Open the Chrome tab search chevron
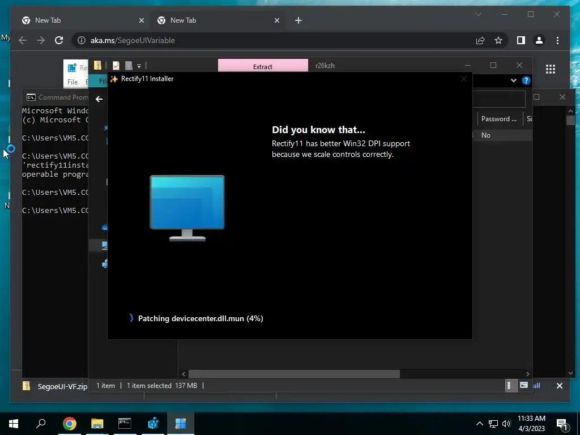580x435 pixels. click(478, 14)
